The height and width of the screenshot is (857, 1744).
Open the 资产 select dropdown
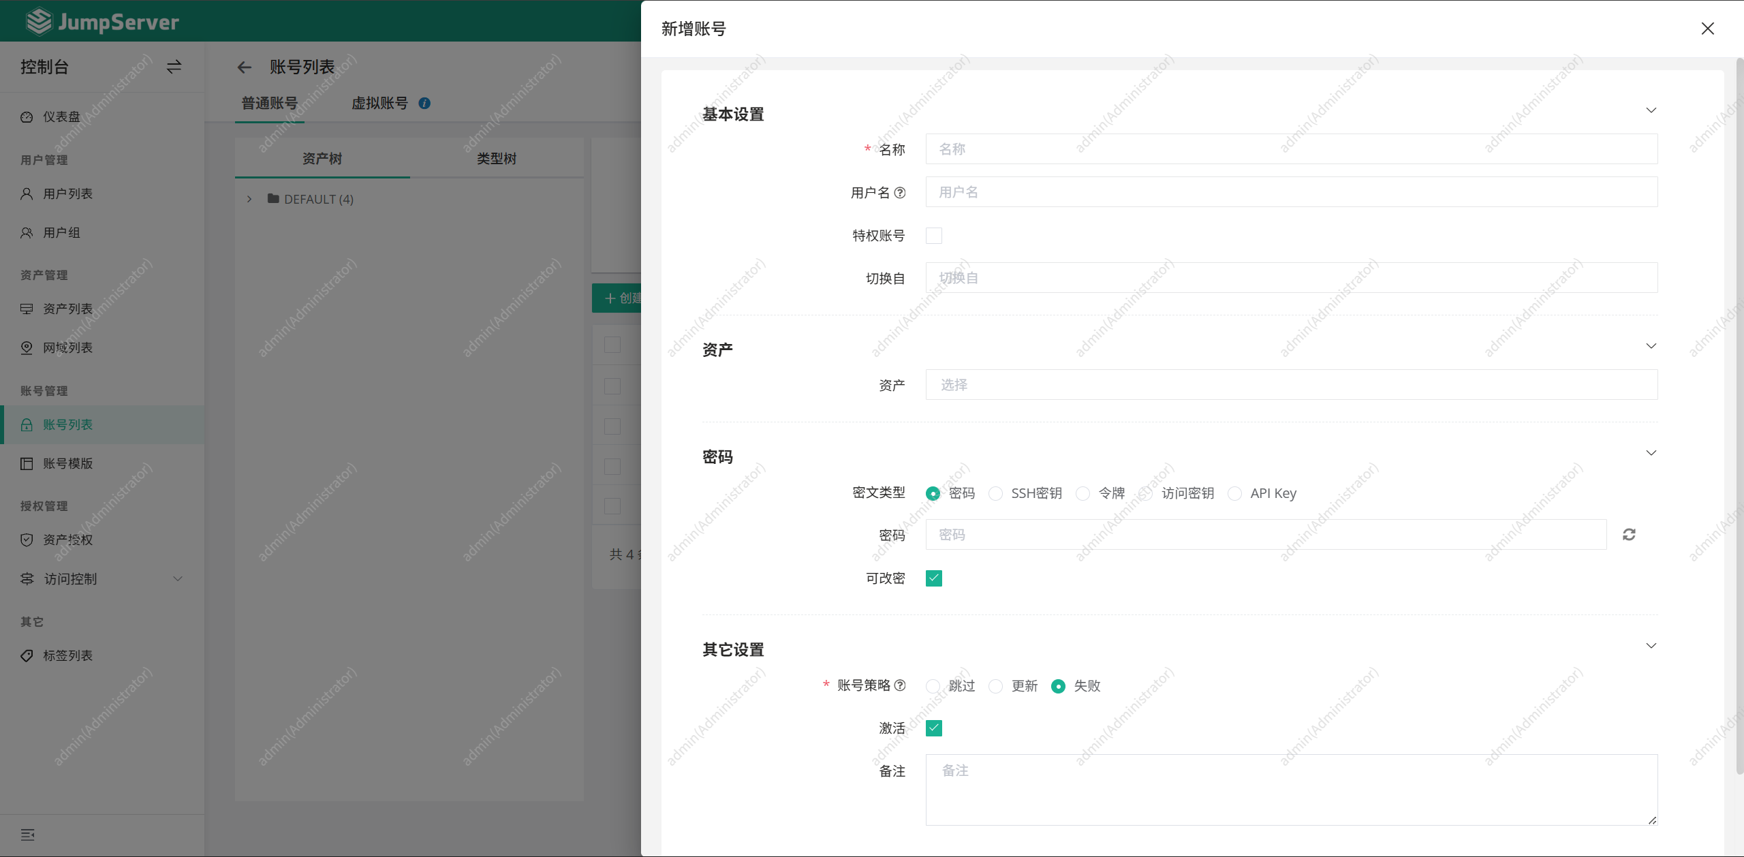click(x=1292, y=385)
